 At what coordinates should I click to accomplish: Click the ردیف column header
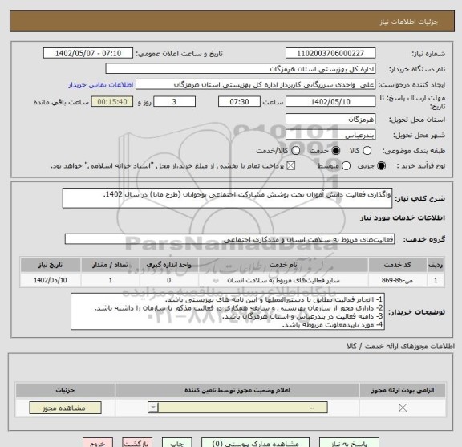(x=436, y=265)
